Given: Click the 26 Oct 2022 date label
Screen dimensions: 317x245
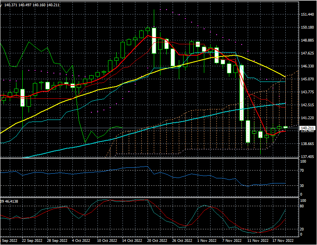Looking at the screenshot, I should [x=182, y=241].
